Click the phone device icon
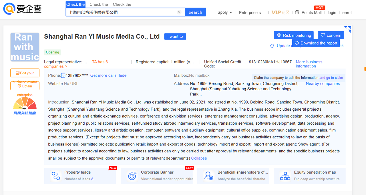Viewport: 366px width, 195px height. pos(63,75)
